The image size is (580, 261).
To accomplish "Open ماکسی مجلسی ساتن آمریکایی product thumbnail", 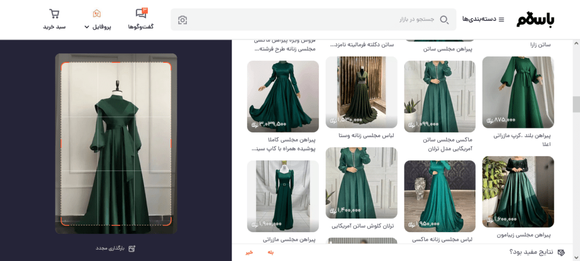I will point(440,95).
